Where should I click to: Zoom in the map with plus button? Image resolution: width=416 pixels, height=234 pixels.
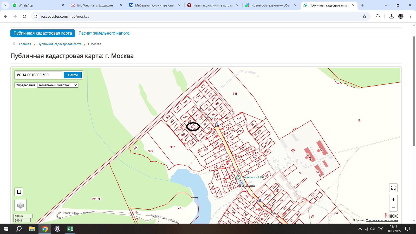click(x=393, y=199)
